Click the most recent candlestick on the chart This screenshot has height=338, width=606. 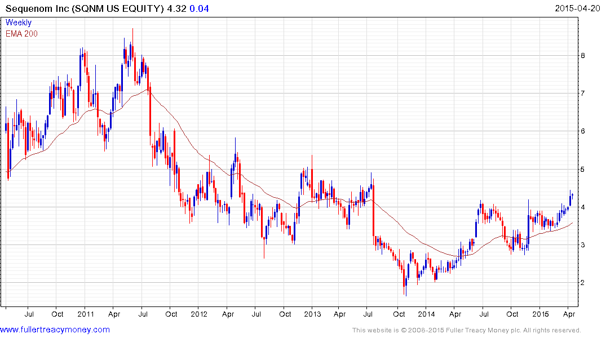tap(573, 195)
